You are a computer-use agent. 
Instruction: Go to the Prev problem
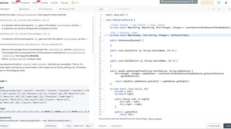[x=68, y=126]
